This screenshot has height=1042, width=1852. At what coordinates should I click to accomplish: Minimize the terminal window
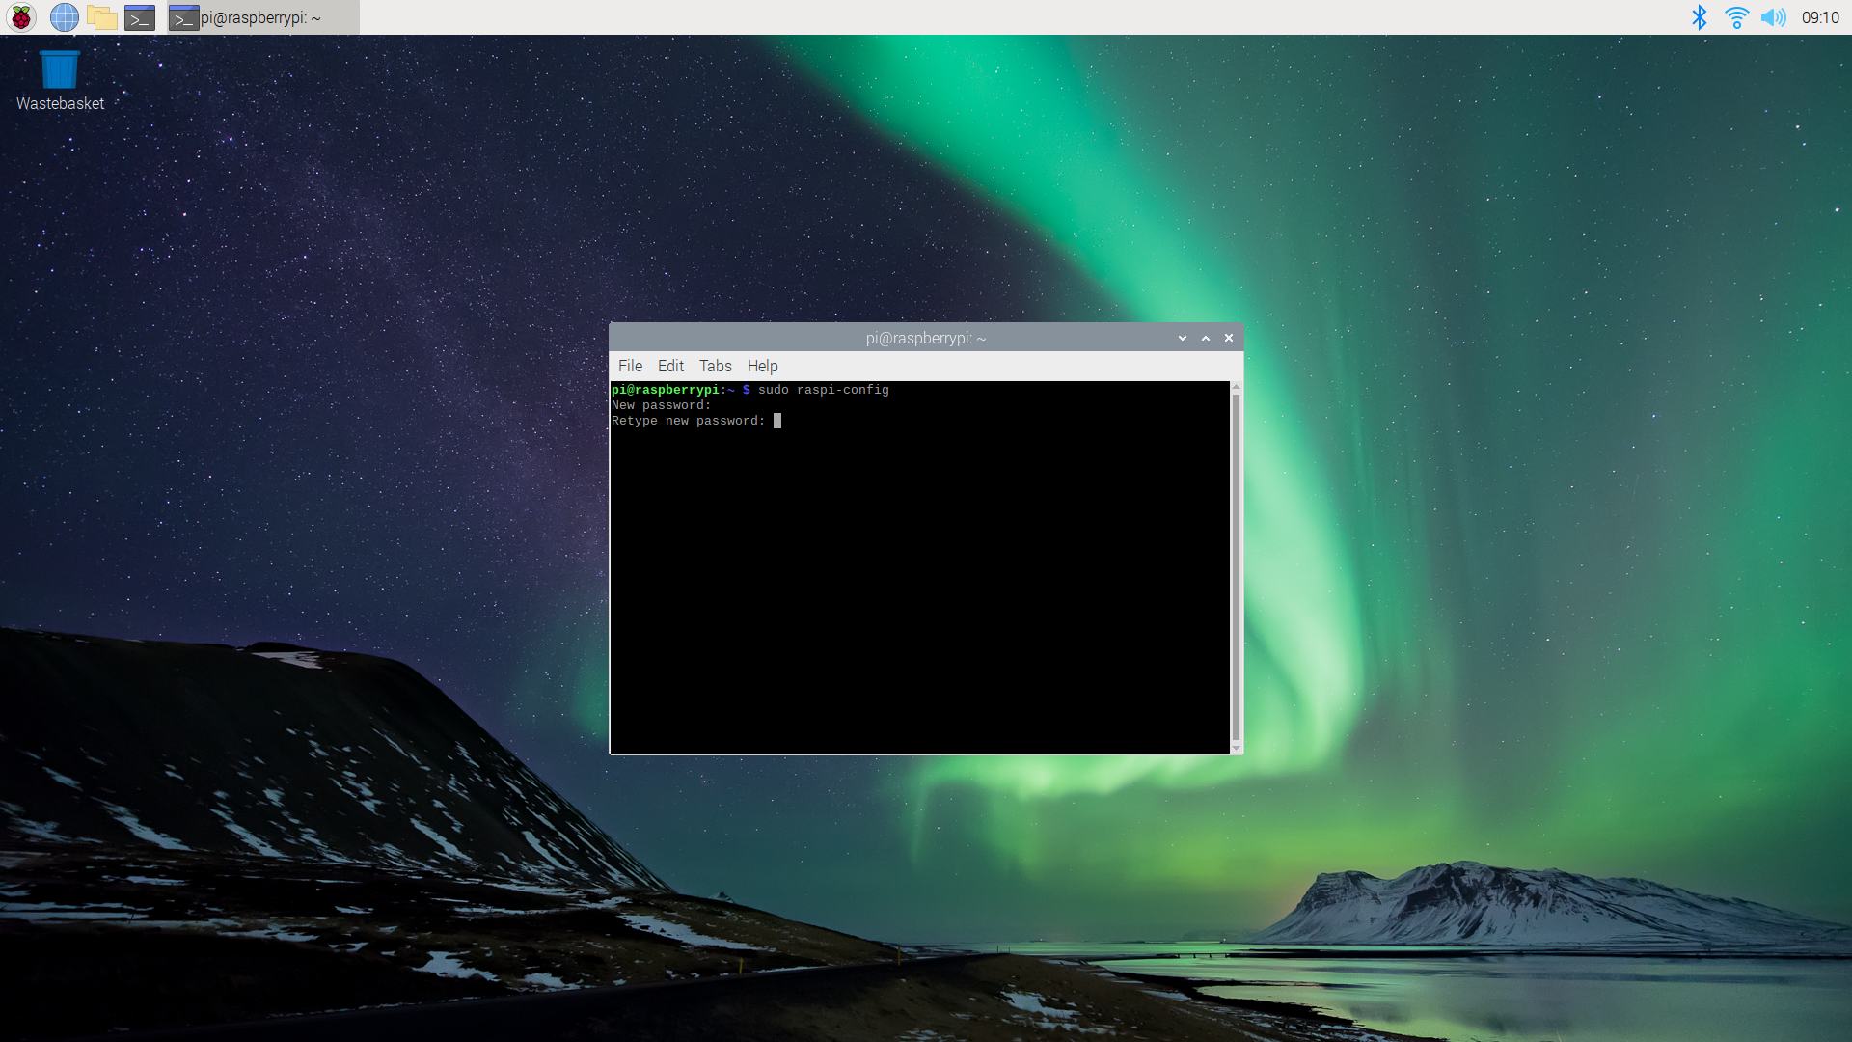1183,338
